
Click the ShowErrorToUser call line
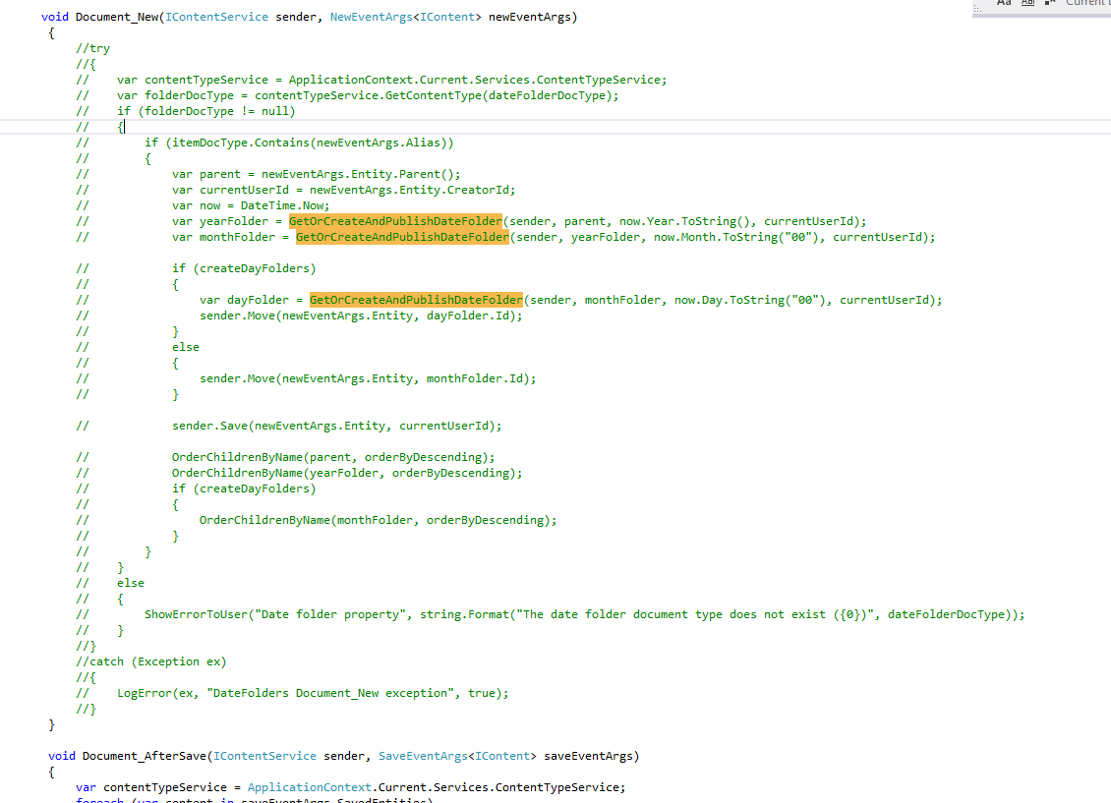[585, 614]
